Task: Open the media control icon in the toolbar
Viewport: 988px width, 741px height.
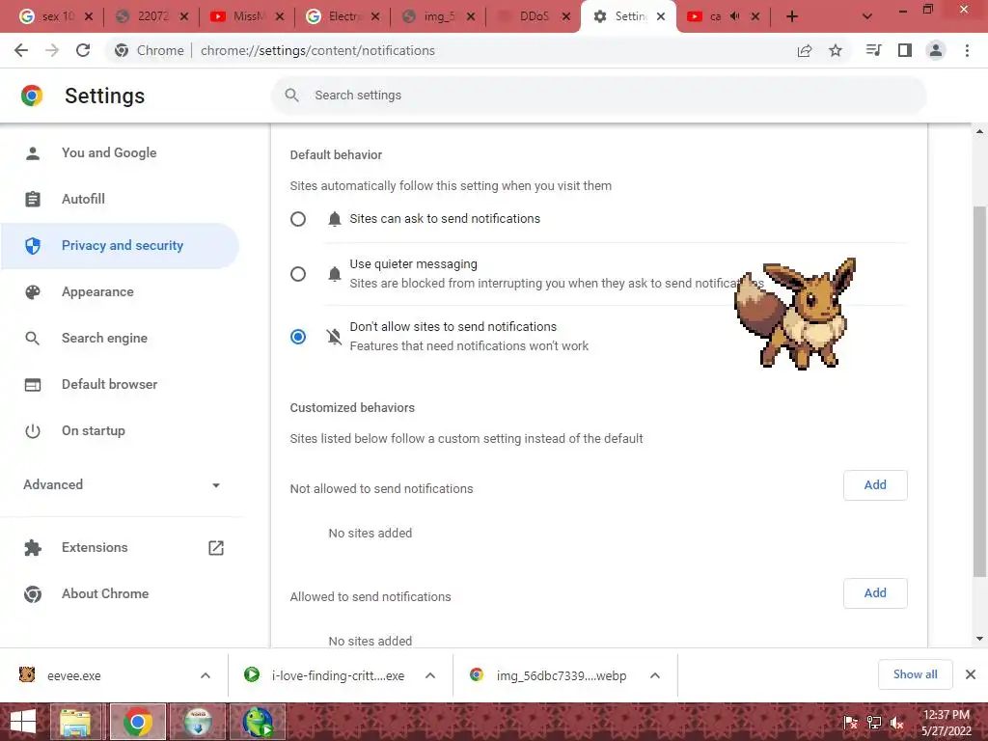Action: coord(873,50)
